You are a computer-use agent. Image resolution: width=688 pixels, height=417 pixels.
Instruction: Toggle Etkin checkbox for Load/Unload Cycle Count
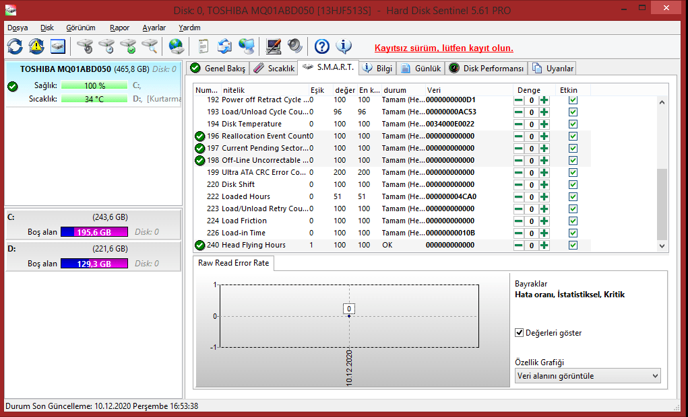[573, 112]
